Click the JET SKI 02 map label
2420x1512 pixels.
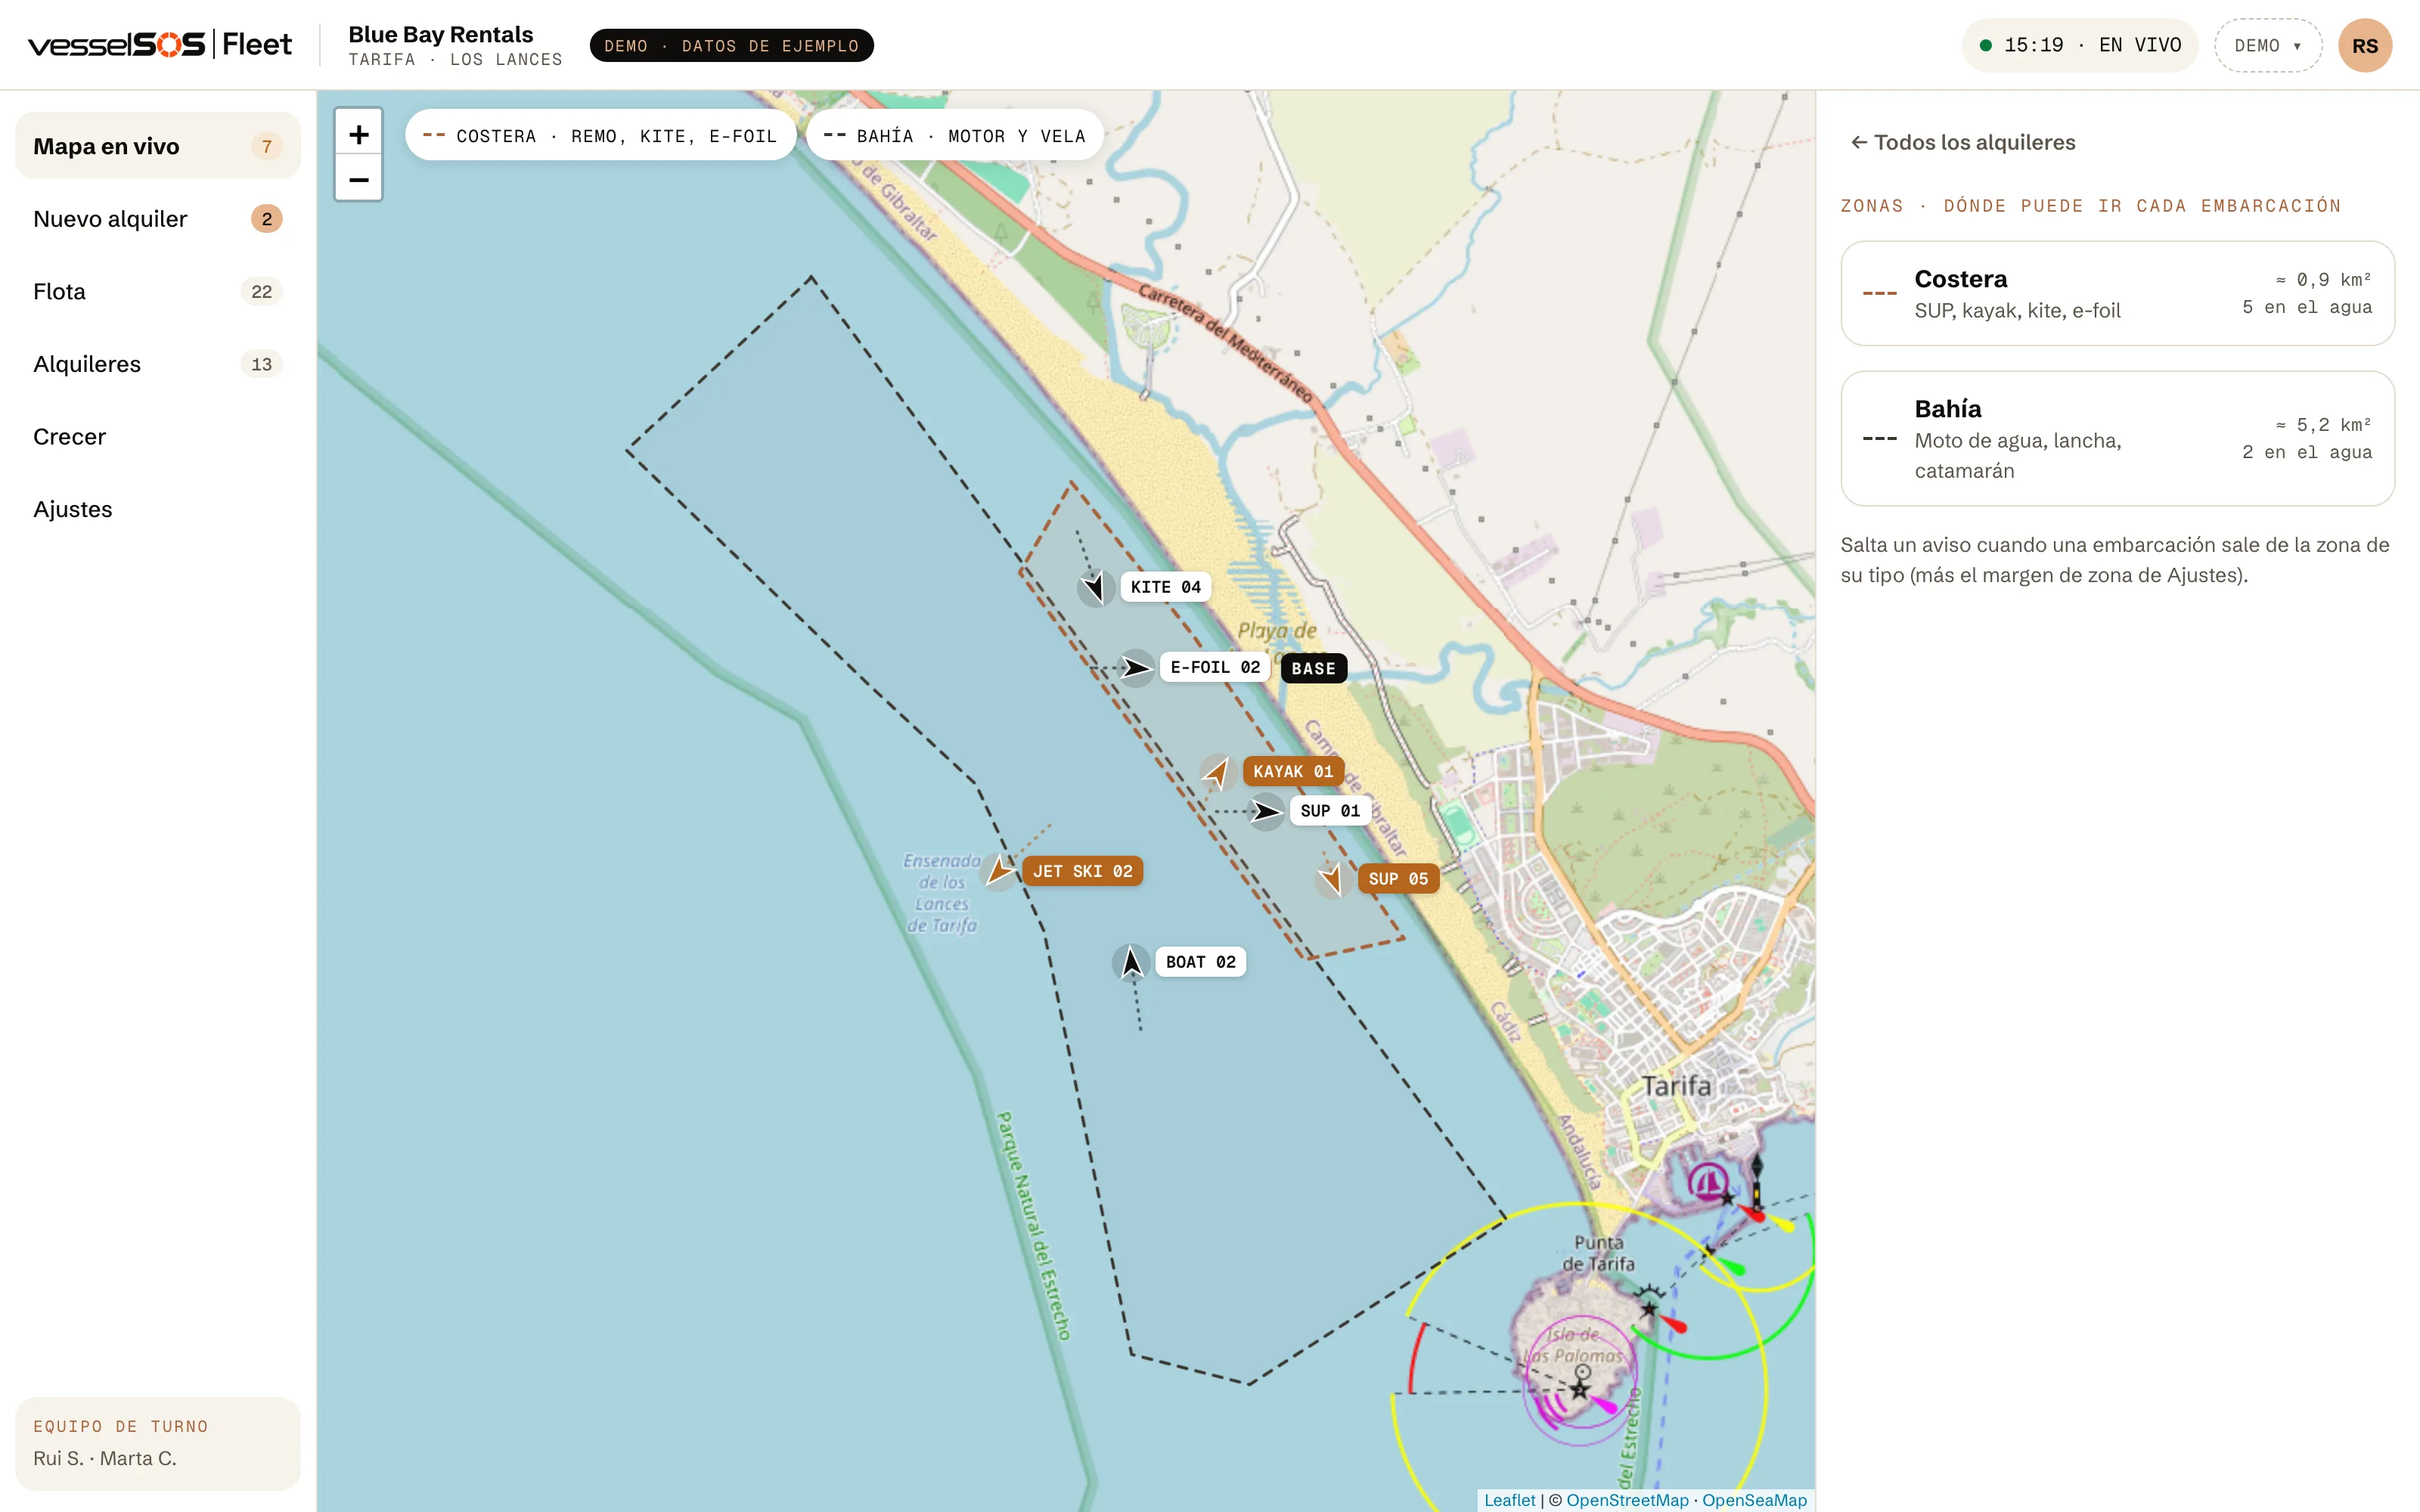1082,871
